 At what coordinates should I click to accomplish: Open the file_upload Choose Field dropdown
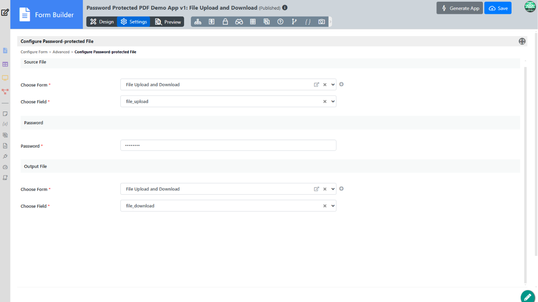[x=333, y=102]
